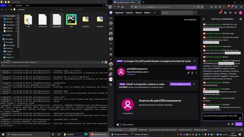
Task: Click the Get Bits diamond icon
Action: pos(236,13)
